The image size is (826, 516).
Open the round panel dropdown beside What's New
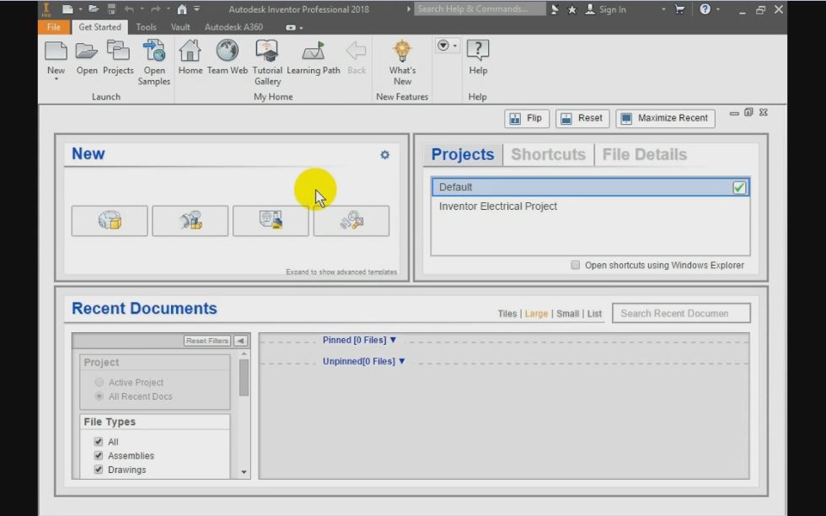(x=446, y=46)
